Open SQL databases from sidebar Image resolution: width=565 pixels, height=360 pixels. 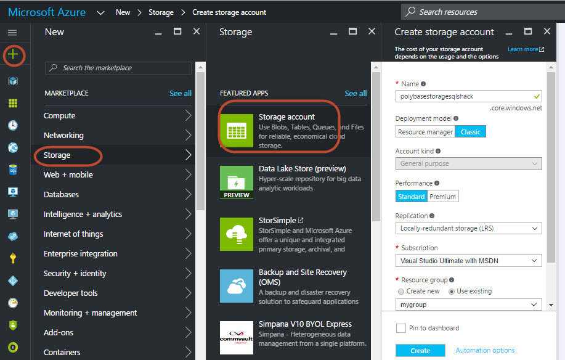13,170
